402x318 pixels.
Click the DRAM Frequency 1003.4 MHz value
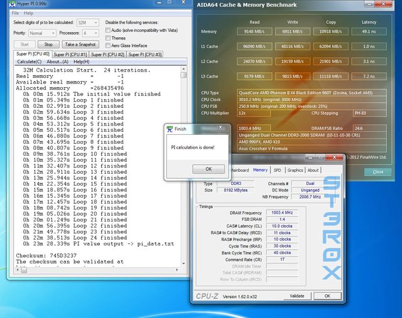click(x=282, y=213)
